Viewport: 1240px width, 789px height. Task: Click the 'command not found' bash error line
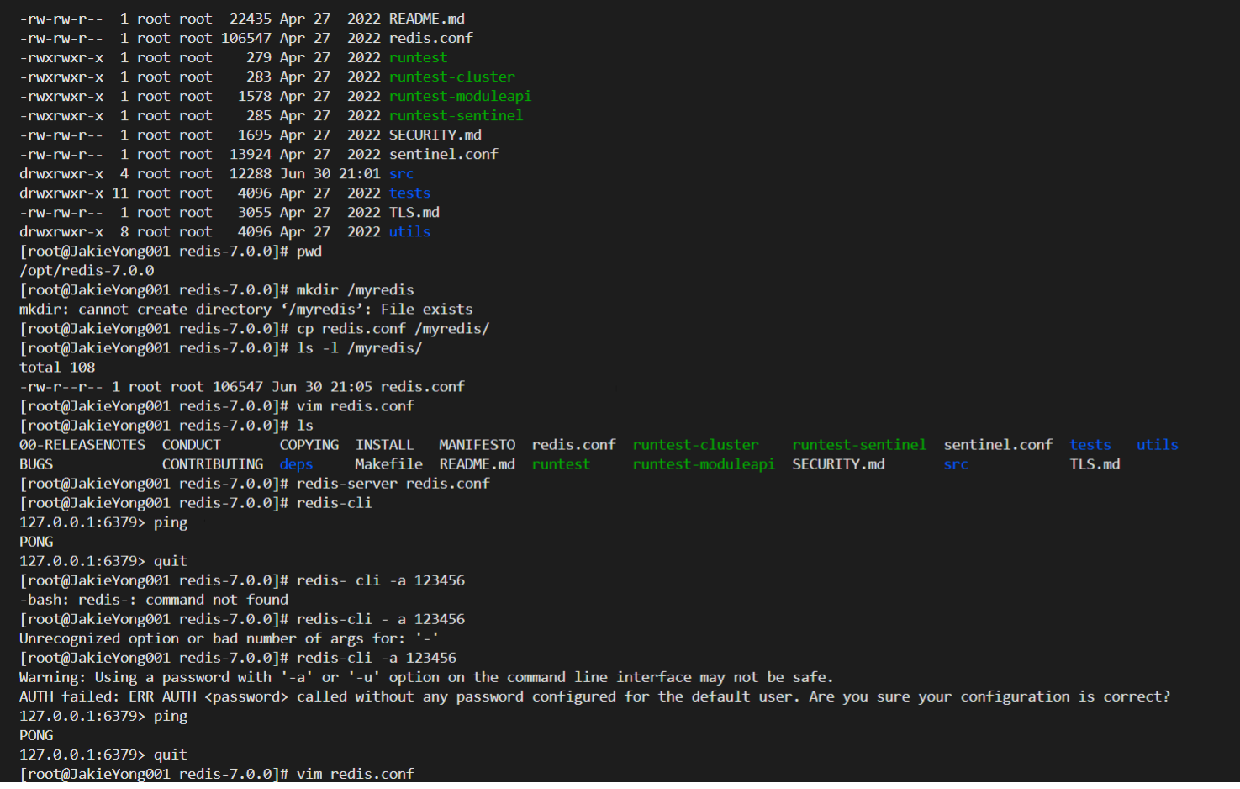(154, 599)
